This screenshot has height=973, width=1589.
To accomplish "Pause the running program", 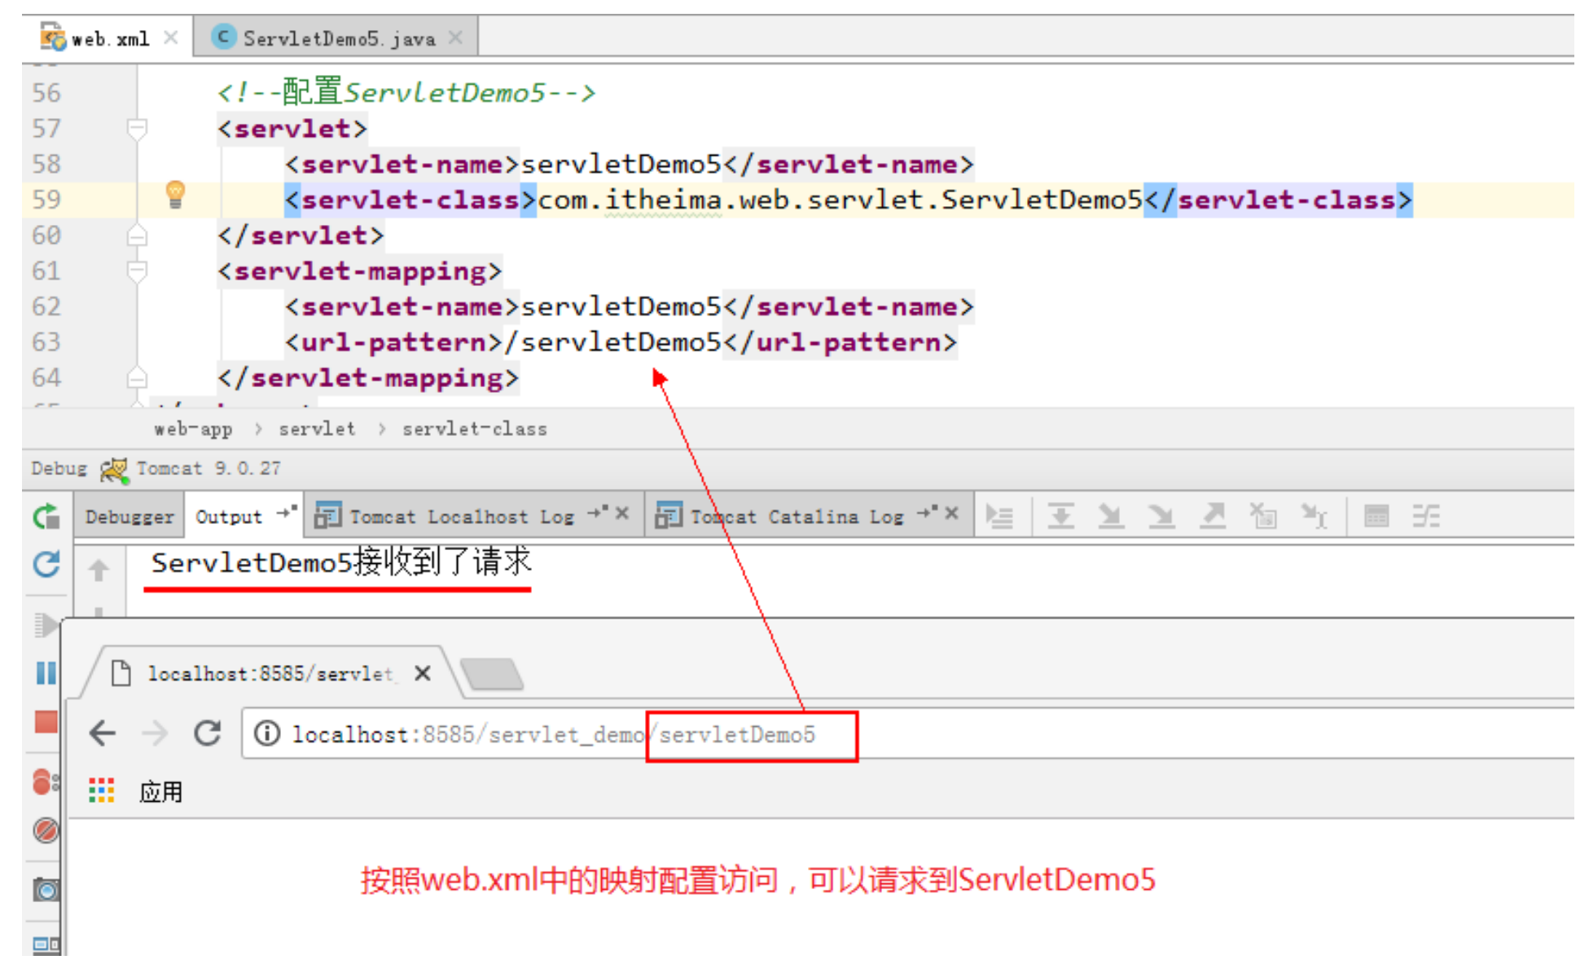I will pyautogui.click(x=46, y=672).
